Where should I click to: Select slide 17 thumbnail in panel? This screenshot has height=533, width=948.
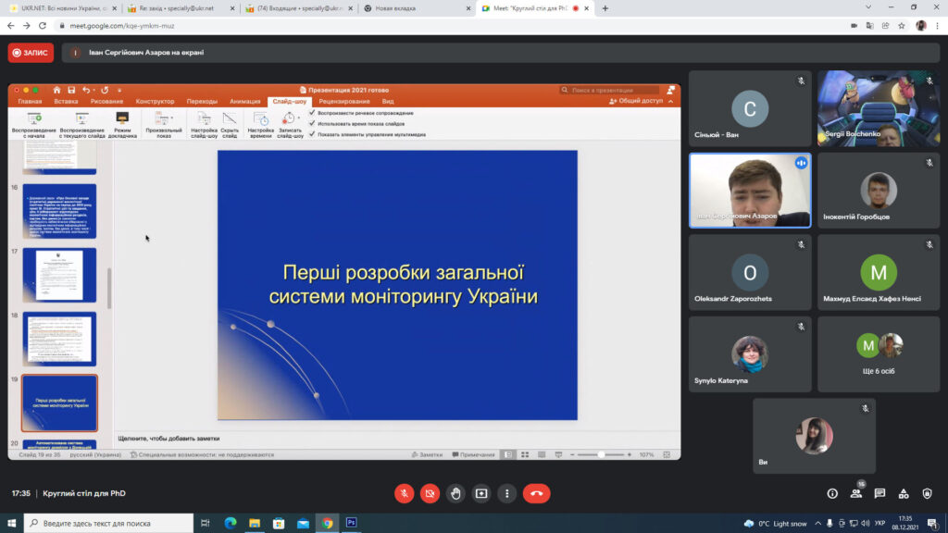pyautogui.click(x=59, y=274)
